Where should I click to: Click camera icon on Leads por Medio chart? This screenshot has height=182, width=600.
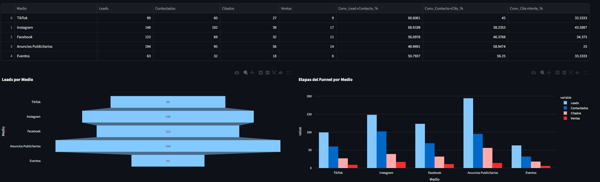click(x=237, y=73)
